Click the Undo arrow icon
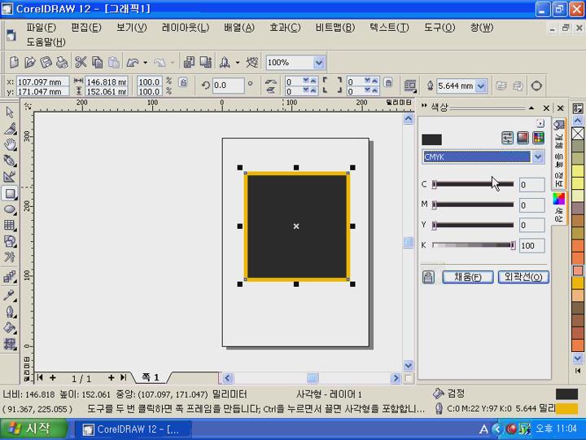 133,63
